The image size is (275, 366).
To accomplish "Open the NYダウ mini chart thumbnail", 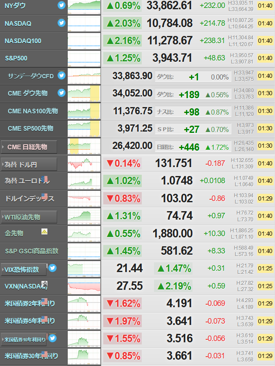I will 84,7.
